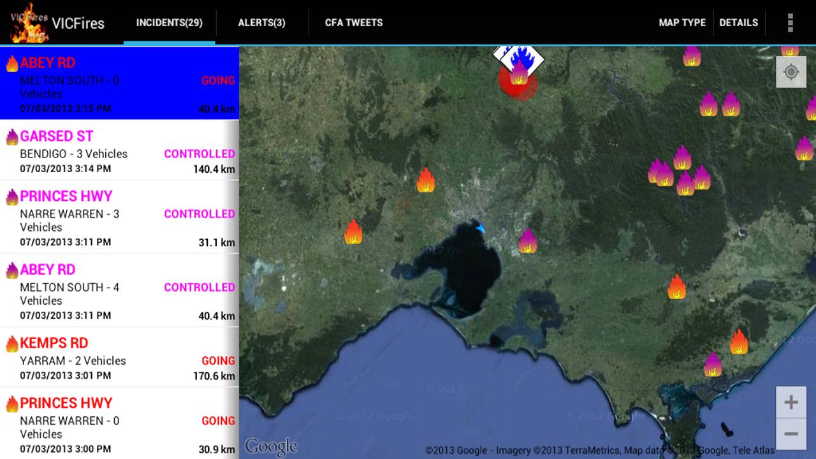Click the '170.6 km' distance
This screenshot has width=816, height=459.
214,376
